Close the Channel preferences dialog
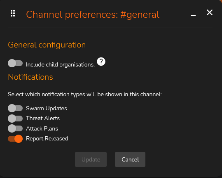The height and width of the screenshot is (178, 222). pos(210,12)
